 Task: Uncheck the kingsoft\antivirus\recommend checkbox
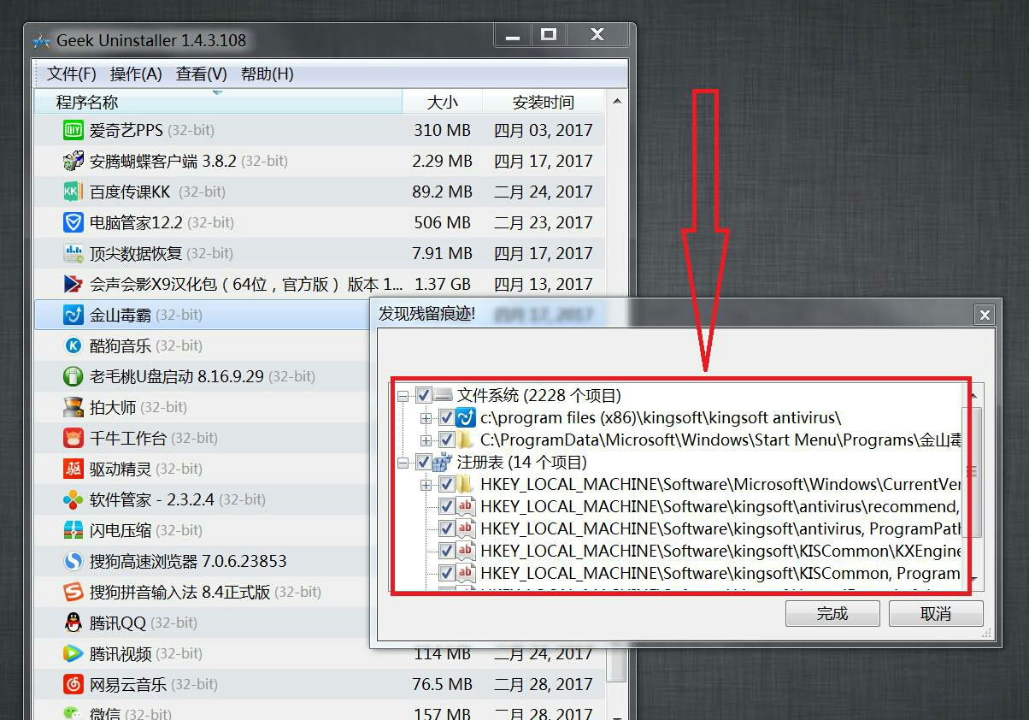(445, 506)
